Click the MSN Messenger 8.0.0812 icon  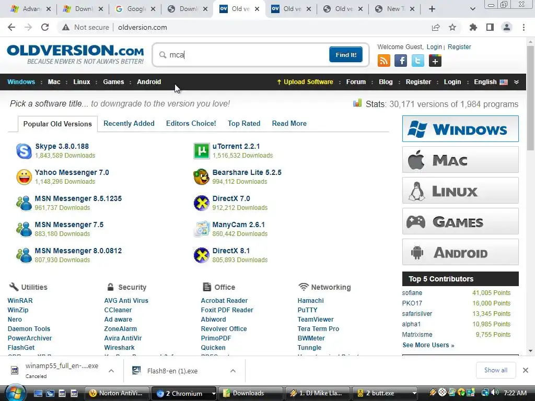coord(24,255)
